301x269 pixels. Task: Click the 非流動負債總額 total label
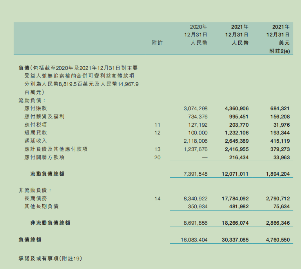click(x=50, y=223)
